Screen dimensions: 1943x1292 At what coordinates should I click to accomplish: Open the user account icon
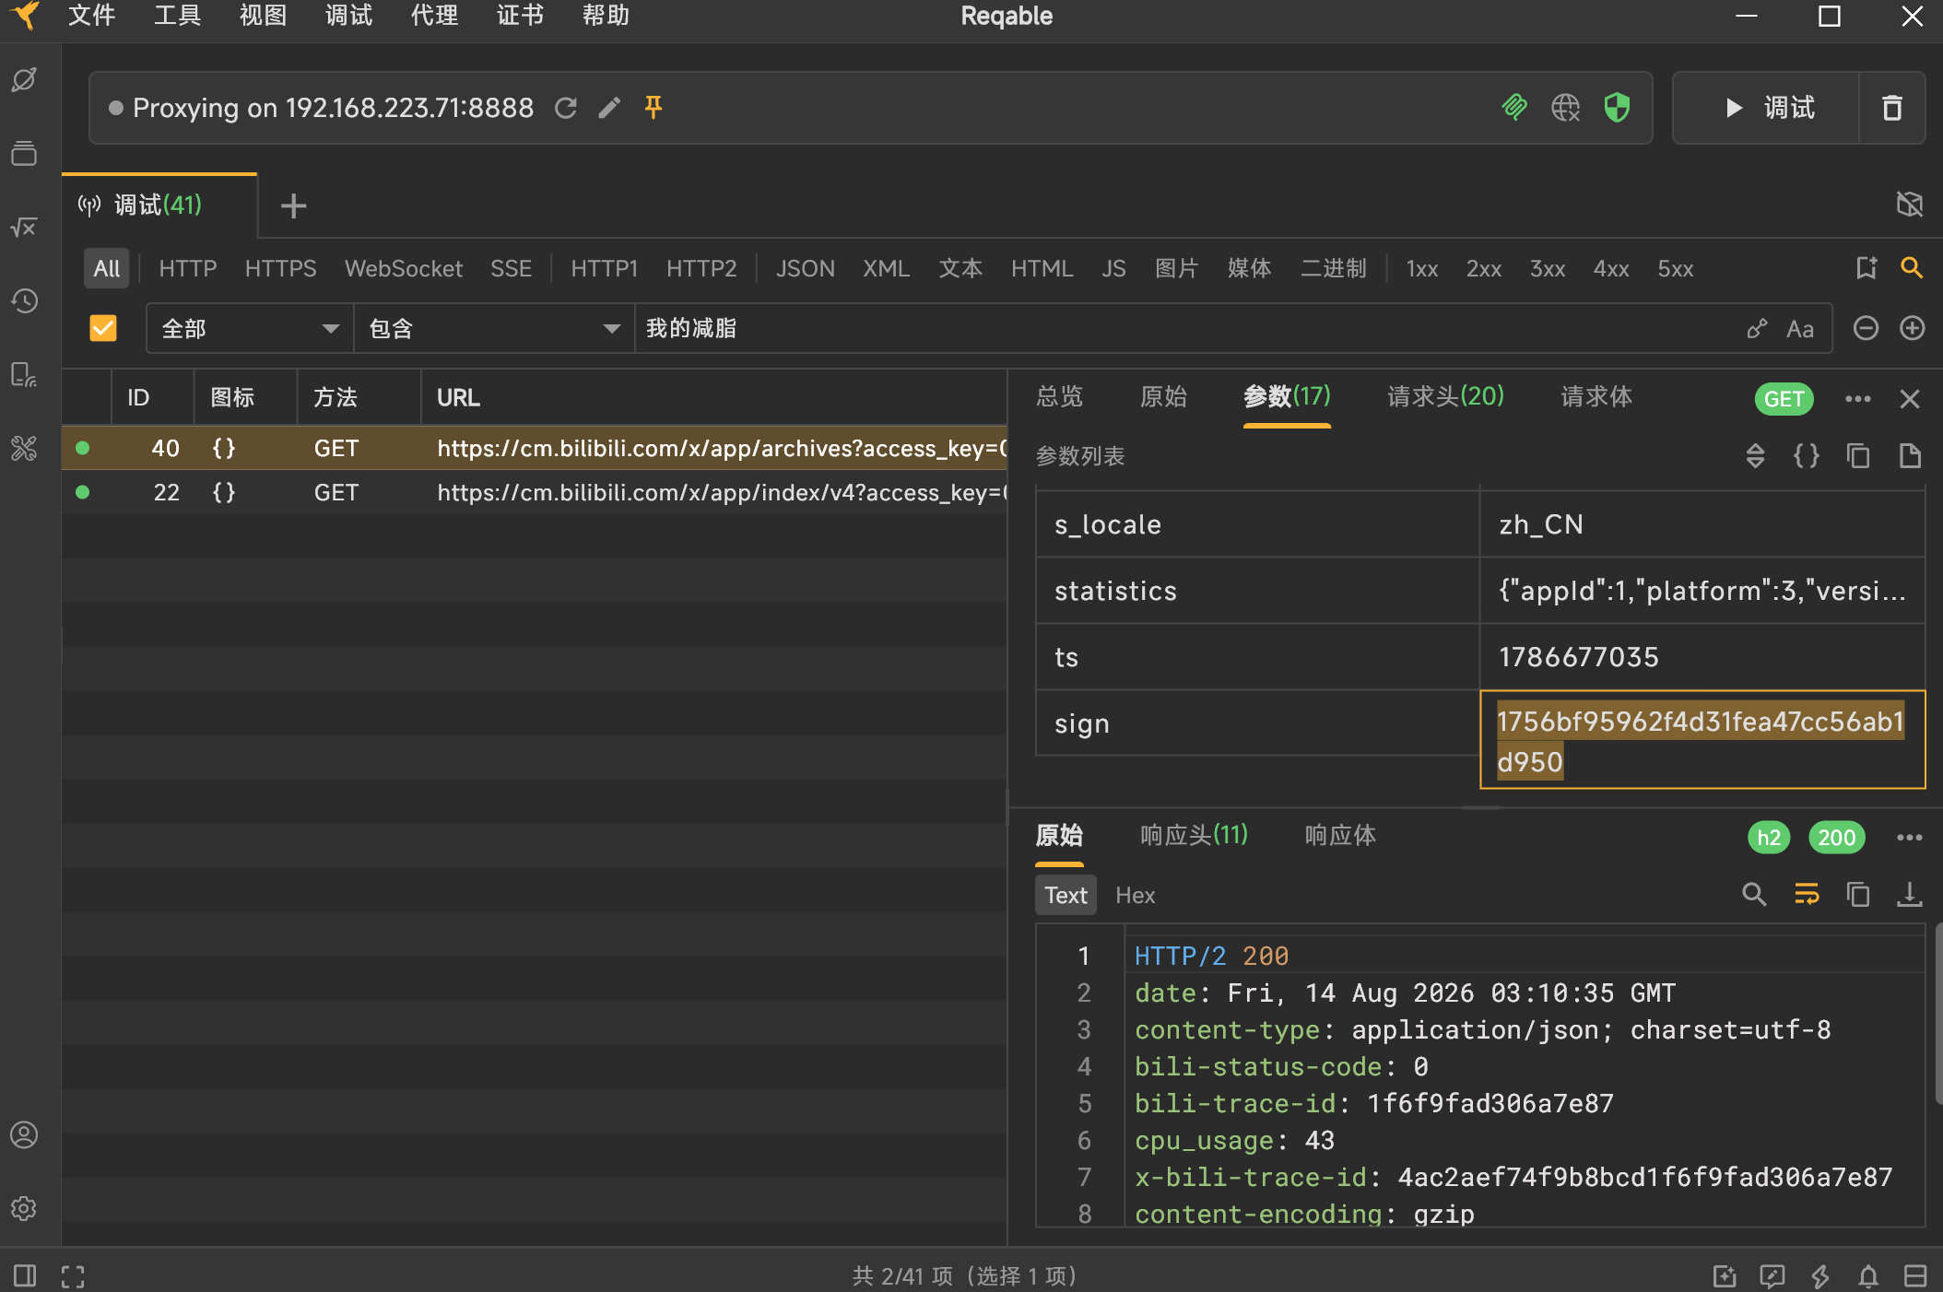[x=24, y=1134]
